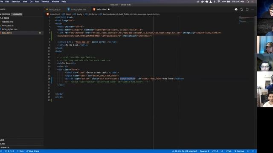273x153 pixels.
Task: Select the todo.html editor tab
Action: tap(102, 9)
